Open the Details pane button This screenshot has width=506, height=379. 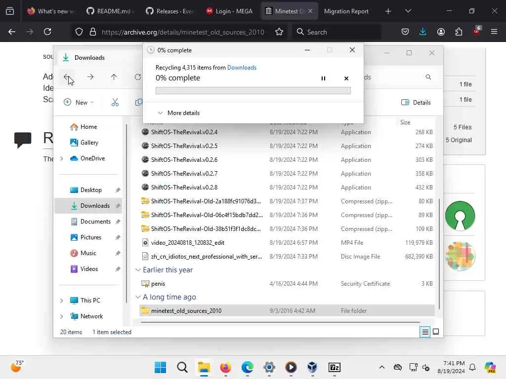point(416,102)
